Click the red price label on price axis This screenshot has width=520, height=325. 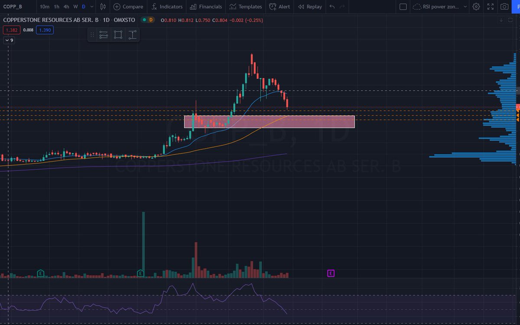(x=517, y=107)
